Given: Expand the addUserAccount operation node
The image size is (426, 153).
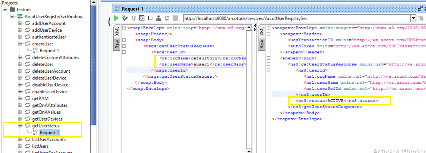Looking at the screenshot, I should point(20,23).
